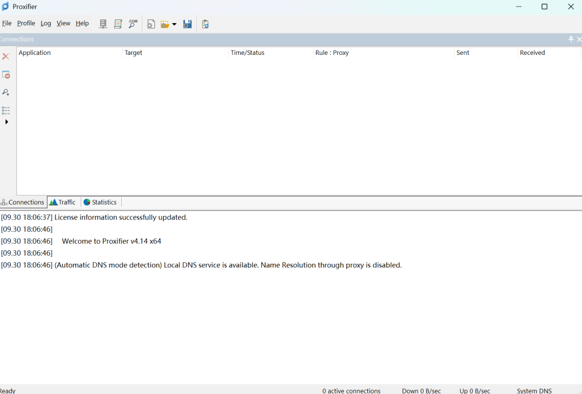Open Name Resolution .COM magnifier icon

[x=133, y=24]
